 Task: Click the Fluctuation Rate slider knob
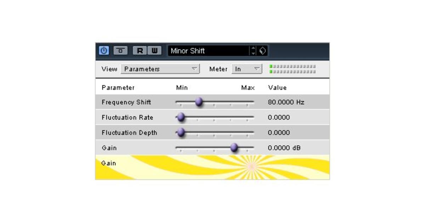pyautogui.click(x=181, y=117)
